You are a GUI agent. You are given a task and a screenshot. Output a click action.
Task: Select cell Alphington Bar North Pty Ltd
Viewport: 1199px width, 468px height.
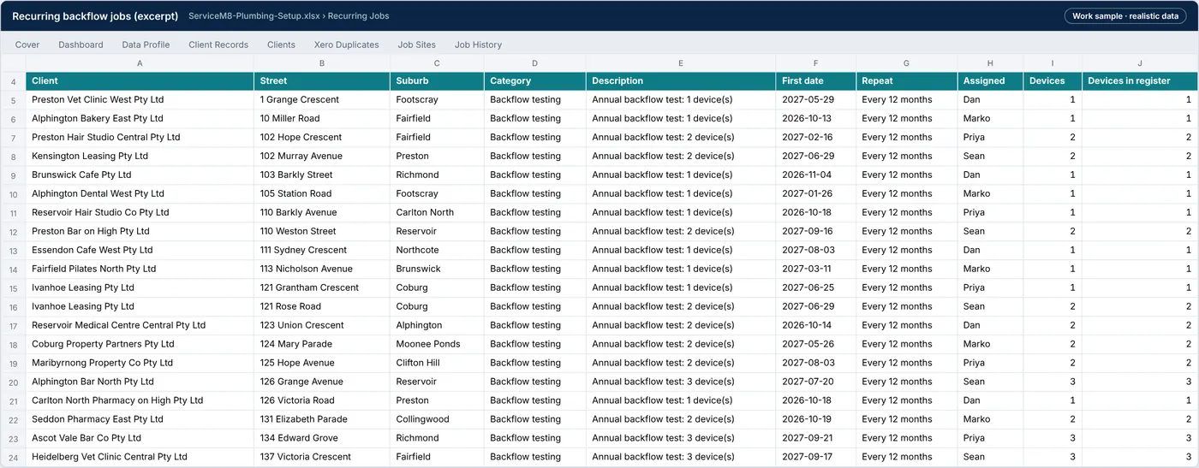pyautogui.click(x=140, y=382)
